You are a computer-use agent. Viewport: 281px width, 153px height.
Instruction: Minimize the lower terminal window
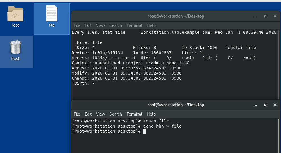click(256, 105)
